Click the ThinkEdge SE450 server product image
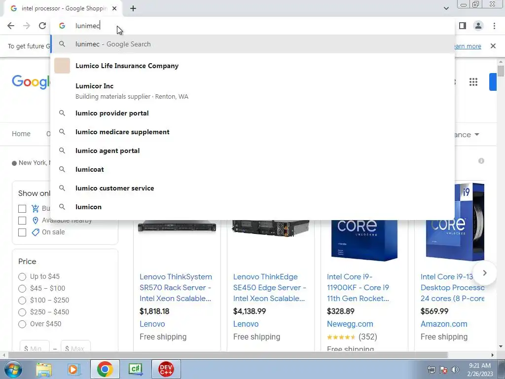This screenshot has width=505, height=379. [271, 228]
